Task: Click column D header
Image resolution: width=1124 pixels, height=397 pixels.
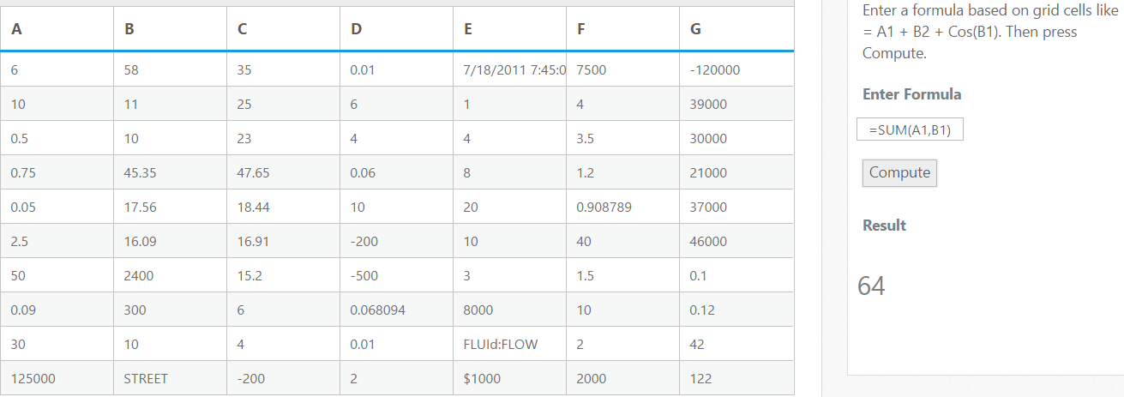Action: [x=396, y=29]
